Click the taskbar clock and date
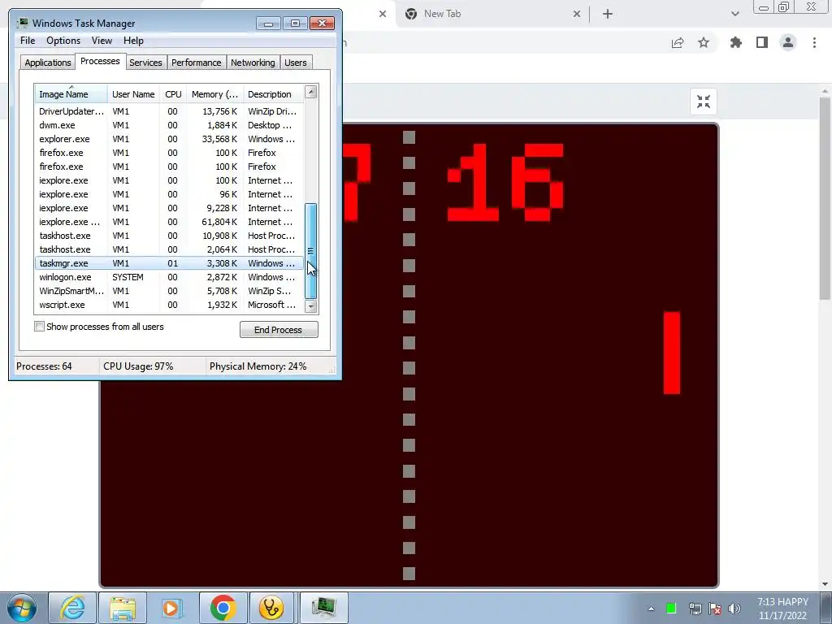The width and height of the screenshot is (832, 624). click(x=782, y=609)
